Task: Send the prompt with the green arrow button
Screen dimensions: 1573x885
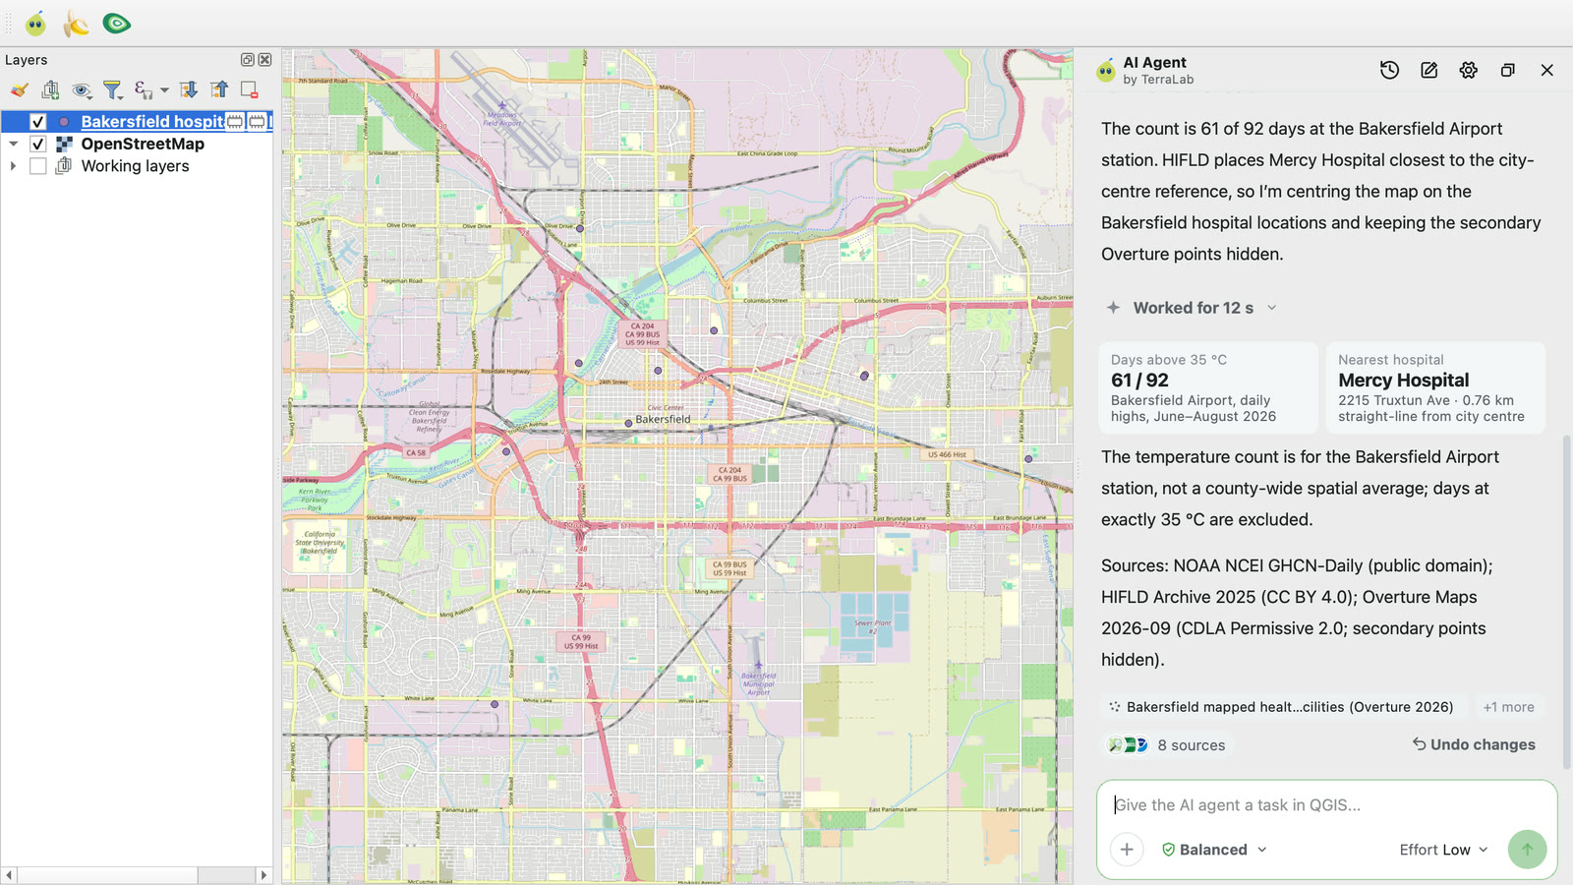Action: (1527, 850)
